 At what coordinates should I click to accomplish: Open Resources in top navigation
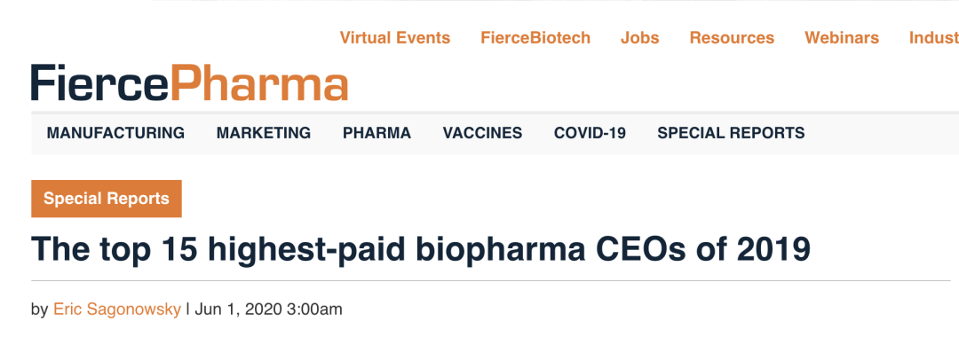[732, 38]
